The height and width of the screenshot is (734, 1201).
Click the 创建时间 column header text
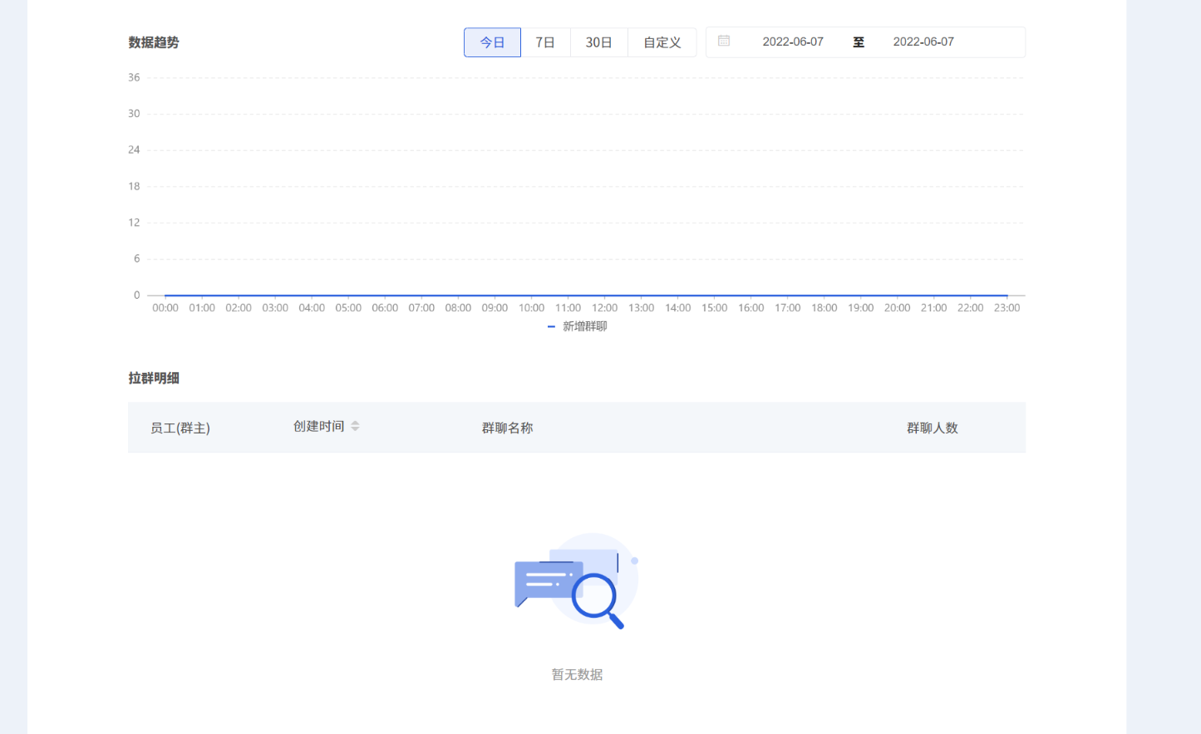click(x=318, y=426)
